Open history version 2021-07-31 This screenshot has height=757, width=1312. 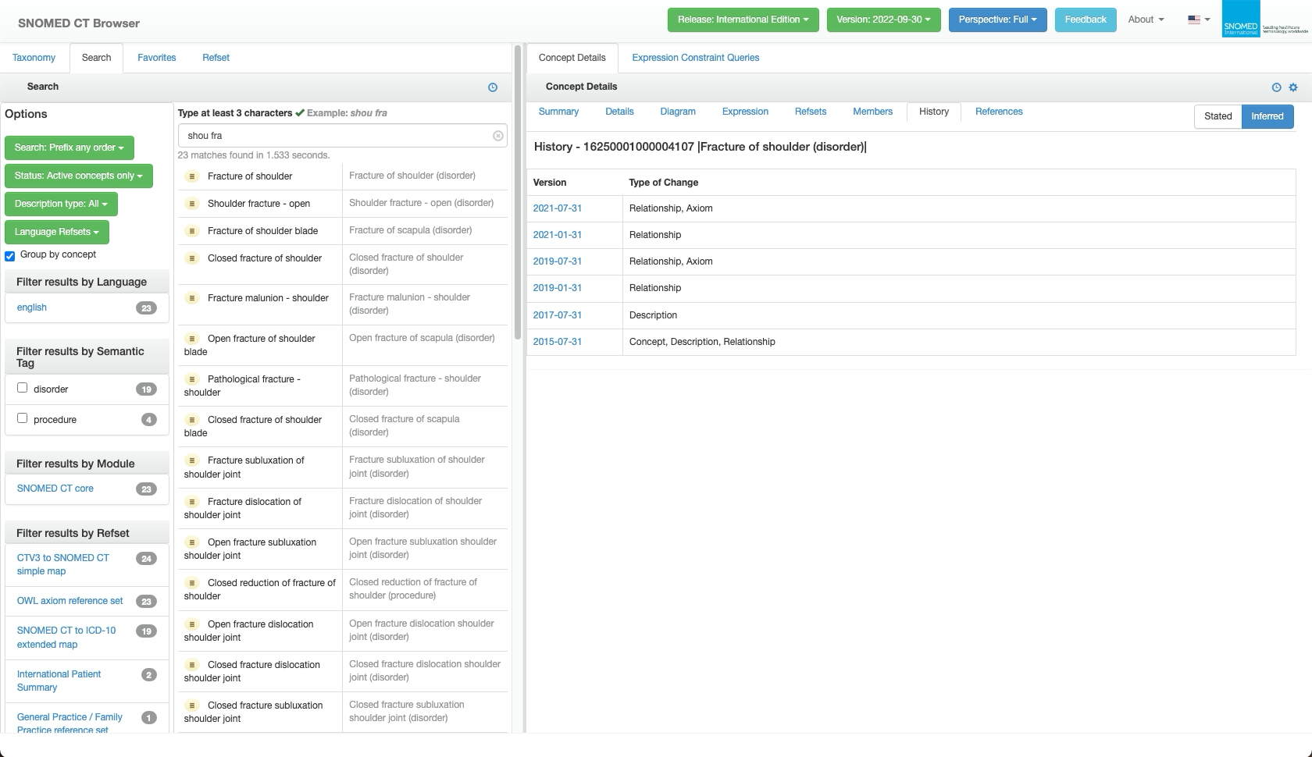pos(557,208)
